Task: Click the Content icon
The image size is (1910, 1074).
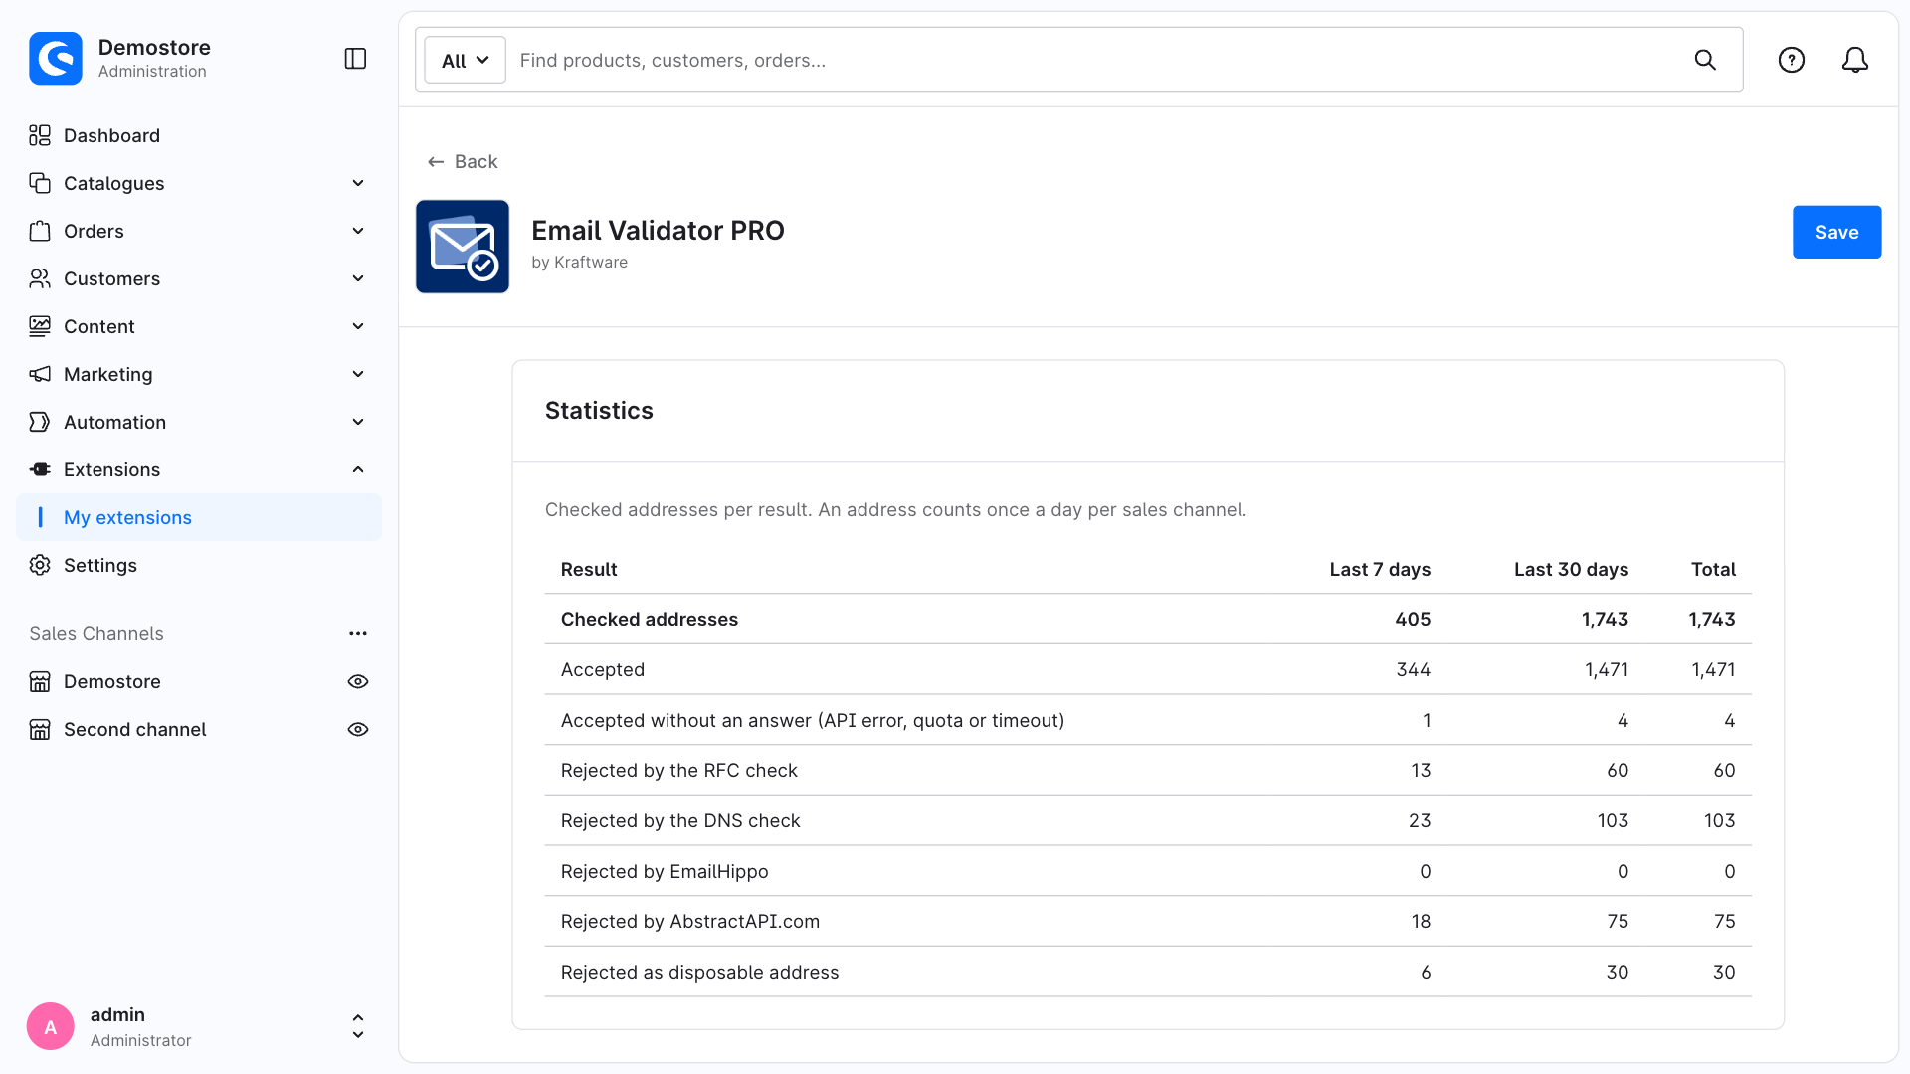Action: click(x=40, y=326)
